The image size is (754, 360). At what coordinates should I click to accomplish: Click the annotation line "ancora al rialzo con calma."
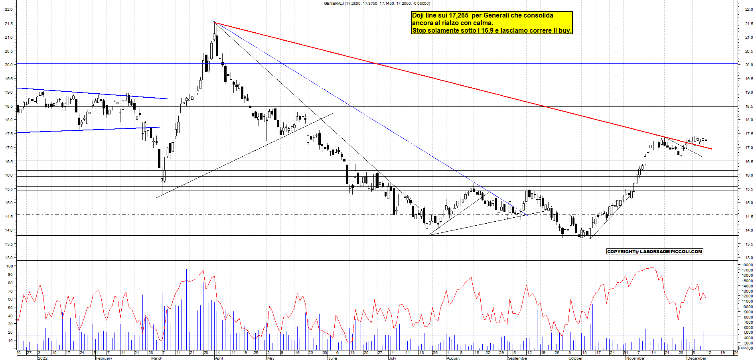452,23
